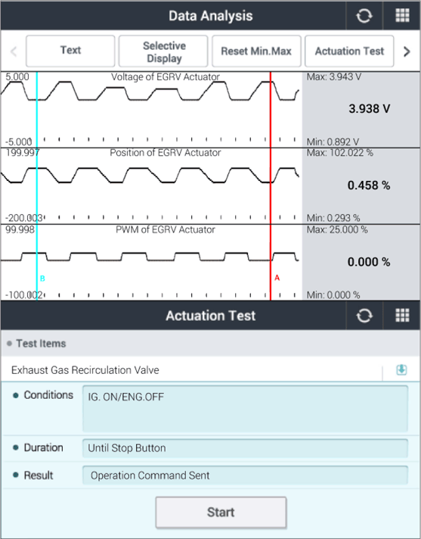Select the red cursor A marker
Screen dimensions: 421x539
(277, 278)
